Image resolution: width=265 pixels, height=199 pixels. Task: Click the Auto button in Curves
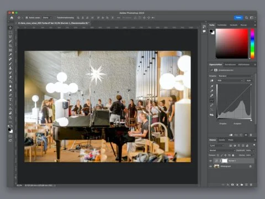[x=248, y=81]
